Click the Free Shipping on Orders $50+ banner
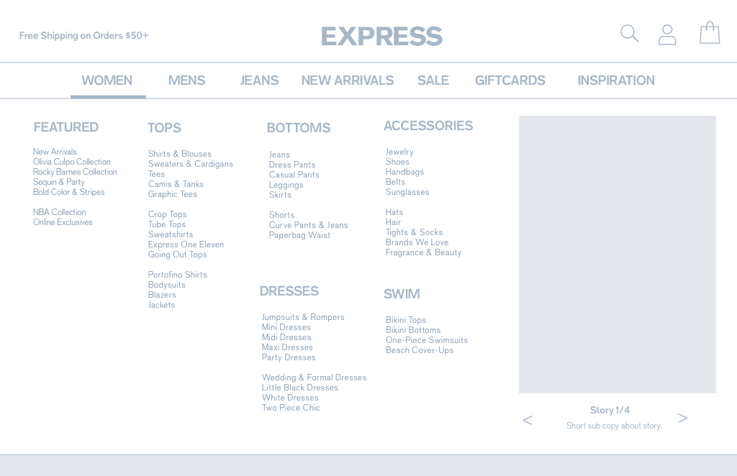737x476 pixels. [x=83, y=35]
